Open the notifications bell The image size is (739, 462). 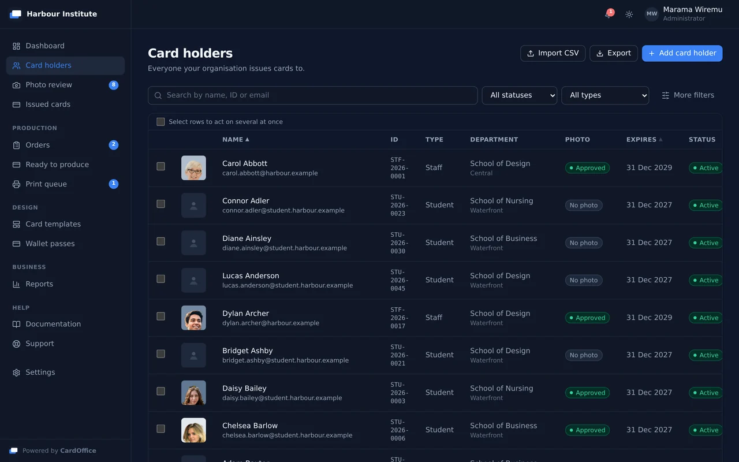(x=609, y=14)
